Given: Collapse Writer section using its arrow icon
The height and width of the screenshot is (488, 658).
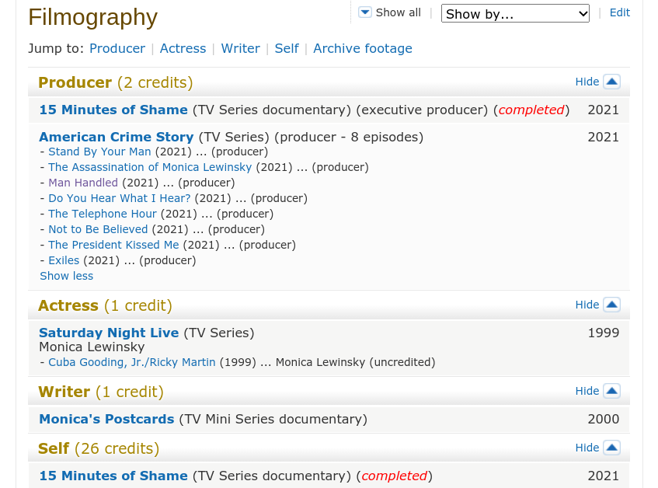Looking at the screenshot, I should (611, 391).
